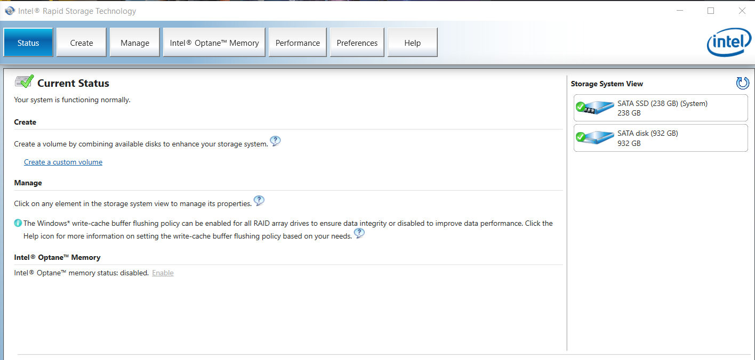Select the SATA disk 932 GB drive icon
This screenshot has width=755, height=360.
click(595, 138)
